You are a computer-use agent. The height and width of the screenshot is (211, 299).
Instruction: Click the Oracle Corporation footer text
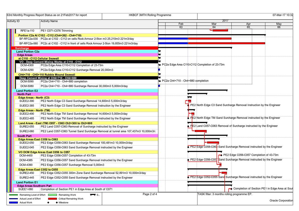[281, 201]
